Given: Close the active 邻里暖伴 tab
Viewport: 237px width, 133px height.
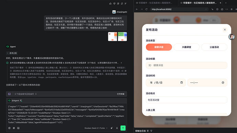Looking at the screenshot, I should pos(221,3).
